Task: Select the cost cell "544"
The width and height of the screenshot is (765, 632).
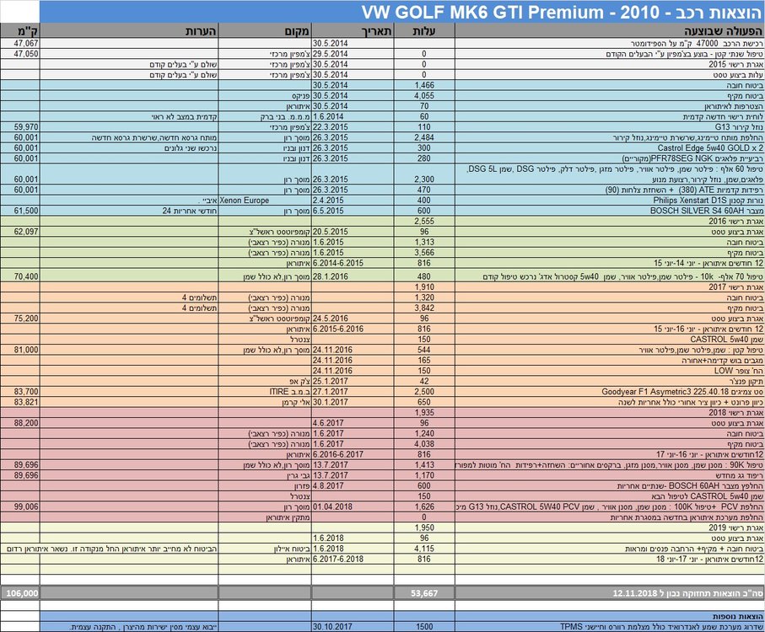Action: [424, 350]
